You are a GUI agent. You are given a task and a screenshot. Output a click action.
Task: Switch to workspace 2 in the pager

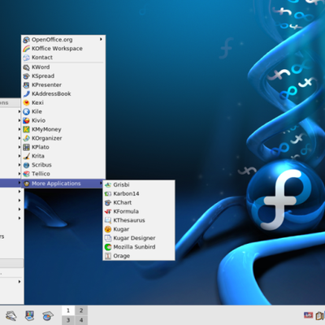pos(81,310)
